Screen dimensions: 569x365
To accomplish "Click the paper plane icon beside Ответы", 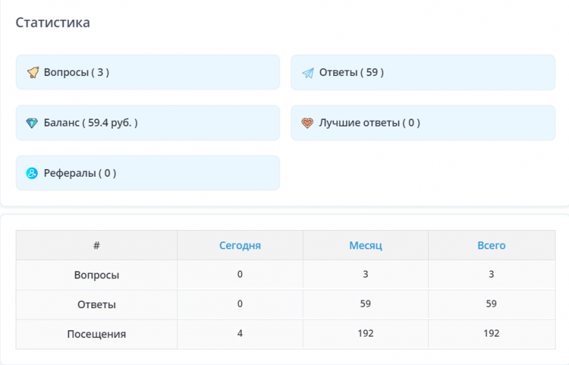I will point(308,73).
